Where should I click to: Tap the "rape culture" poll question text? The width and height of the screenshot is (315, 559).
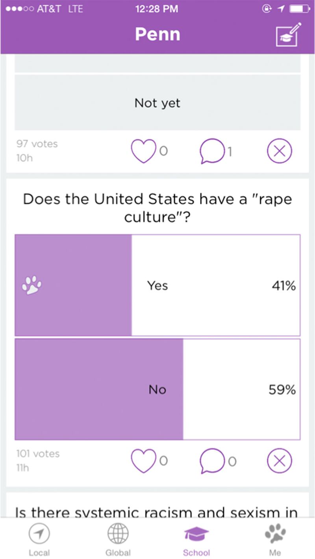pos(157,207)
